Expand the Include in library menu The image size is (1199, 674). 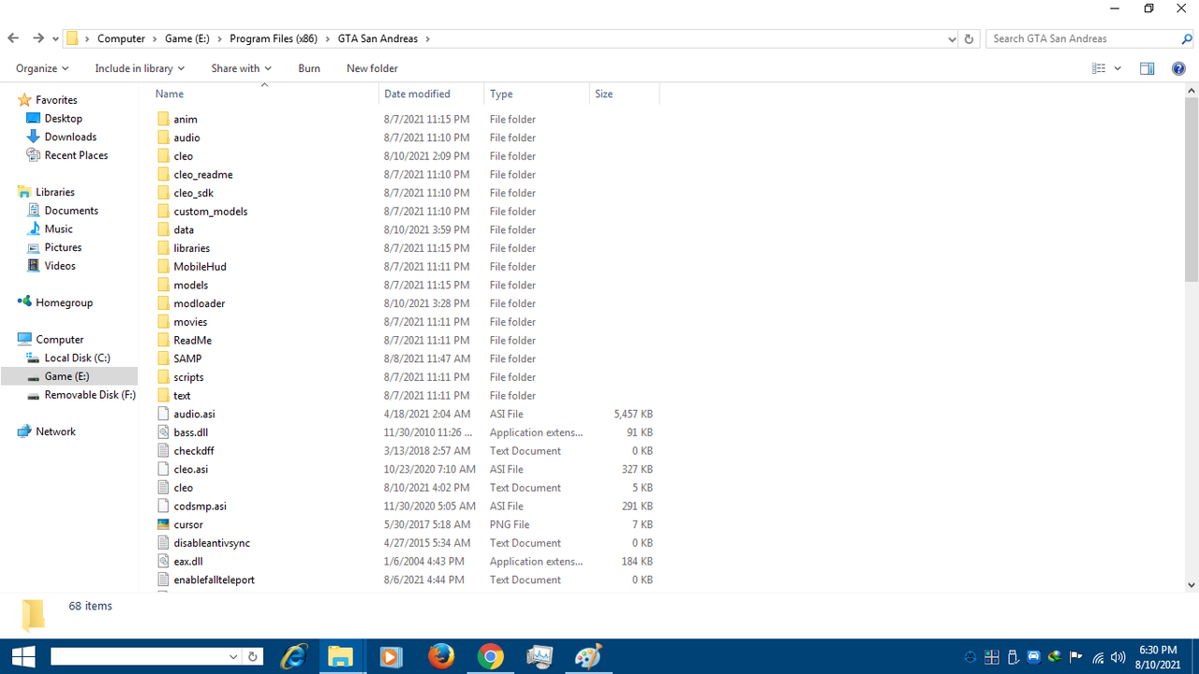pyautogui.click(x=140, y=68)
